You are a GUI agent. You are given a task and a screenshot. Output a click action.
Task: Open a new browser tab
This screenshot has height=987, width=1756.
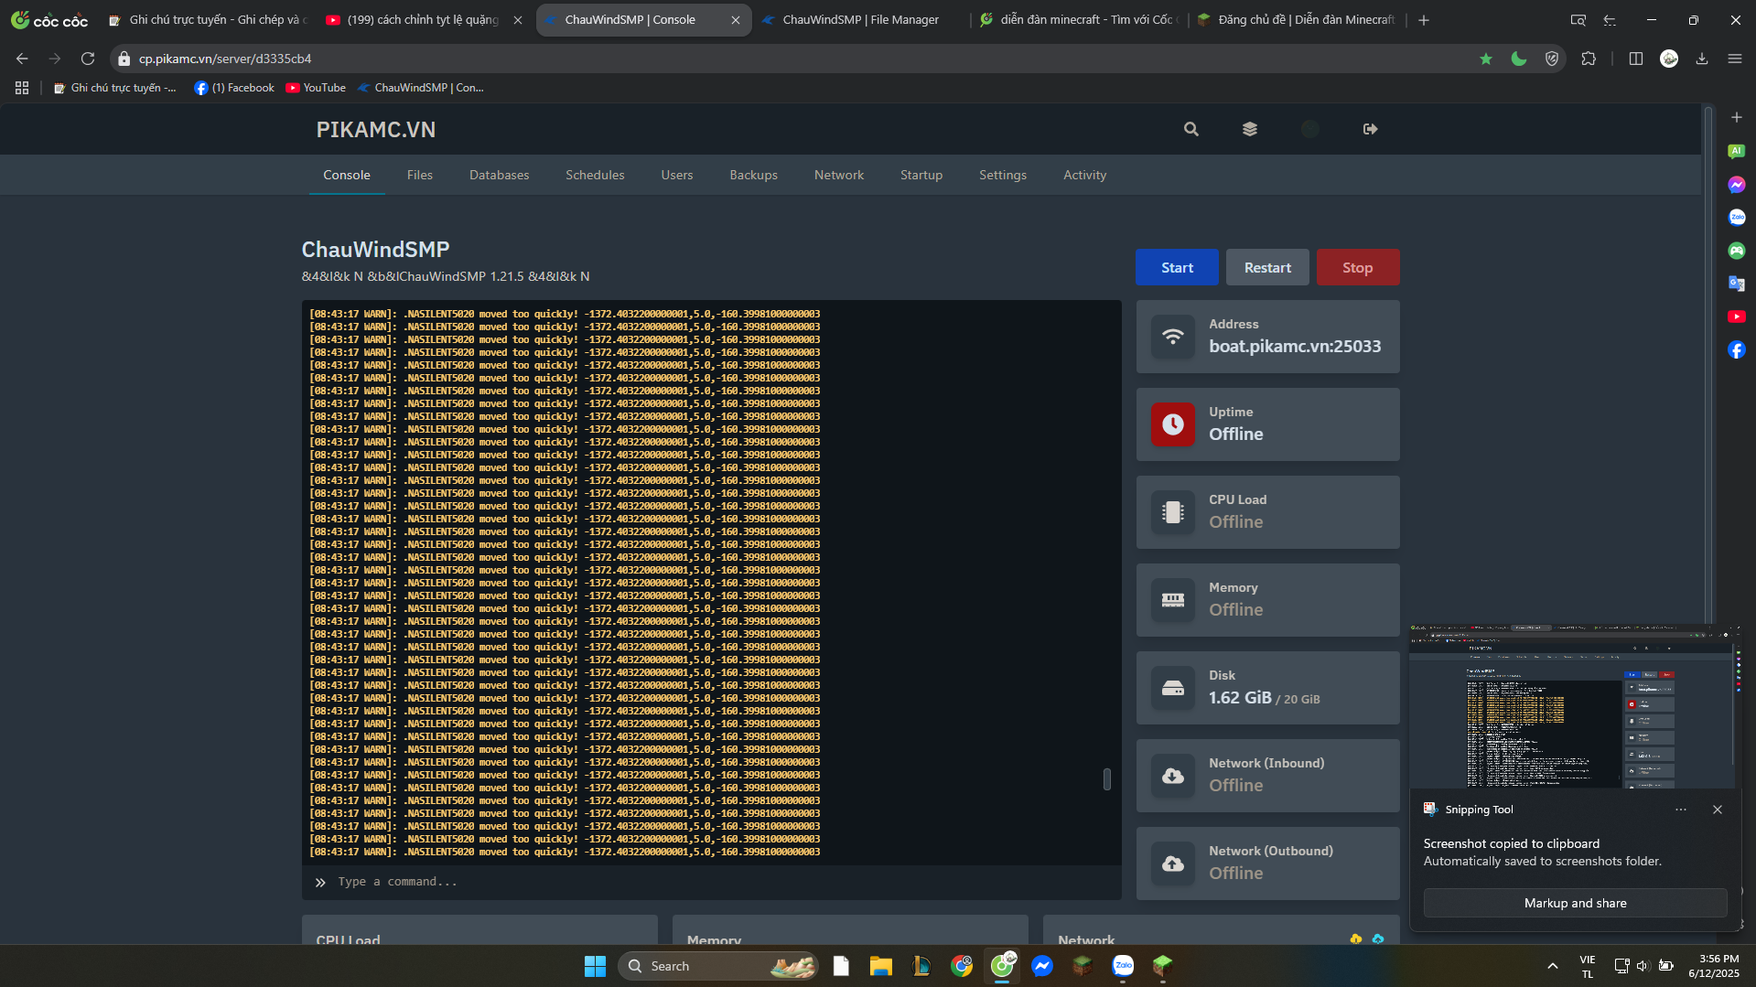1424,20
